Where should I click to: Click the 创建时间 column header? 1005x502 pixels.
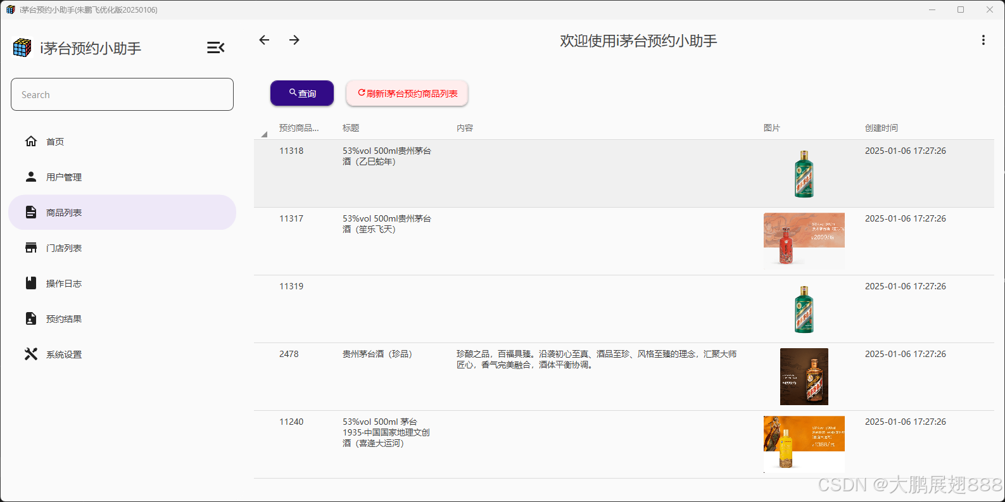[882, 128]
